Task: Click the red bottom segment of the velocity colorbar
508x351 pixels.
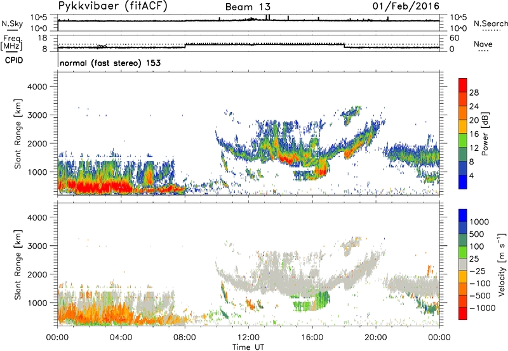Action: pos(463,314)
